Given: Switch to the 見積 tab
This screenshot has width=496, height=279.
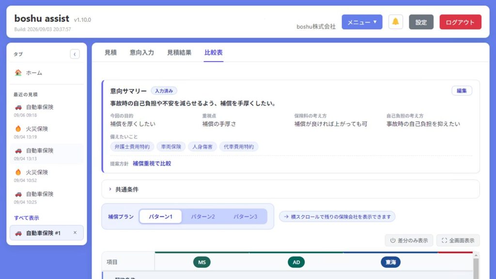Looking at the screenshot, I should point(111,52).
